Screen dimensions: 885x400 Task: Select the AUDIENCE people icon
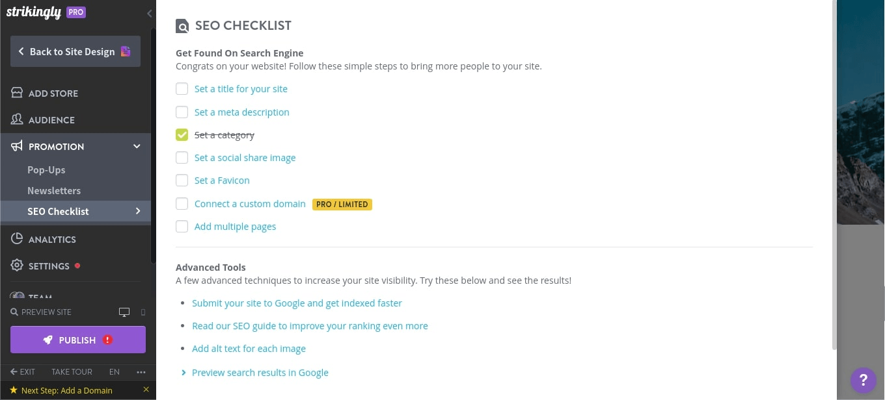17,119
